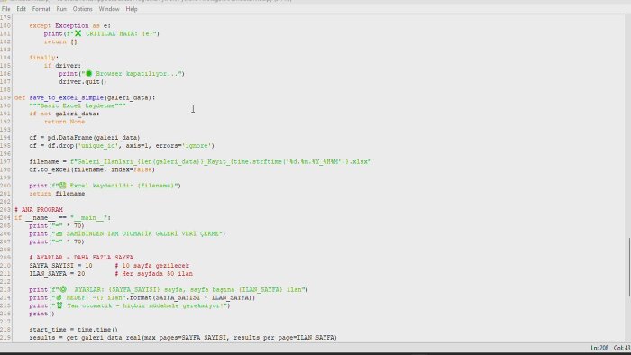
Task: Click the 'driver.quit()' line
Action: point(83,82)
